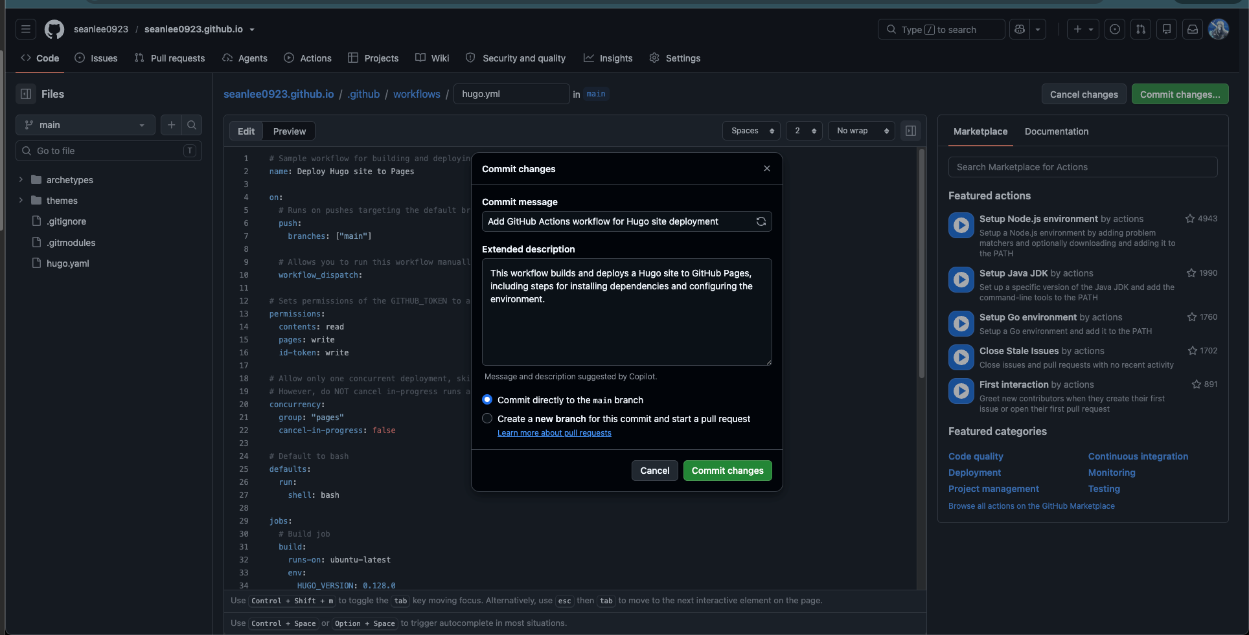Open the Copilot dropdown arrow in header
This screenshot has width=1249, height=635.
(1038, 29)
